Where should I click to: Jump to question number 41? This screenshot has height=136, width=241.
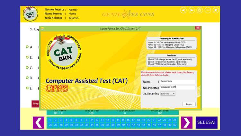(128, 125)
